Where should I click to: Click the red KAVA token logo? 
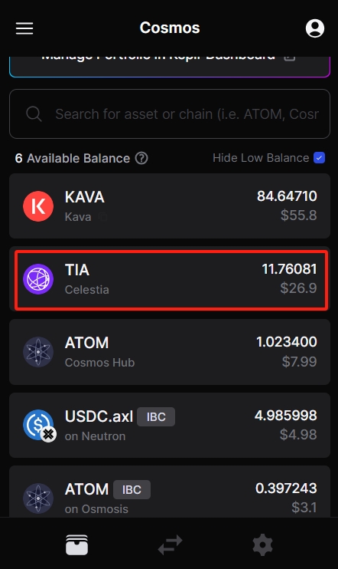tap(38, 206)
